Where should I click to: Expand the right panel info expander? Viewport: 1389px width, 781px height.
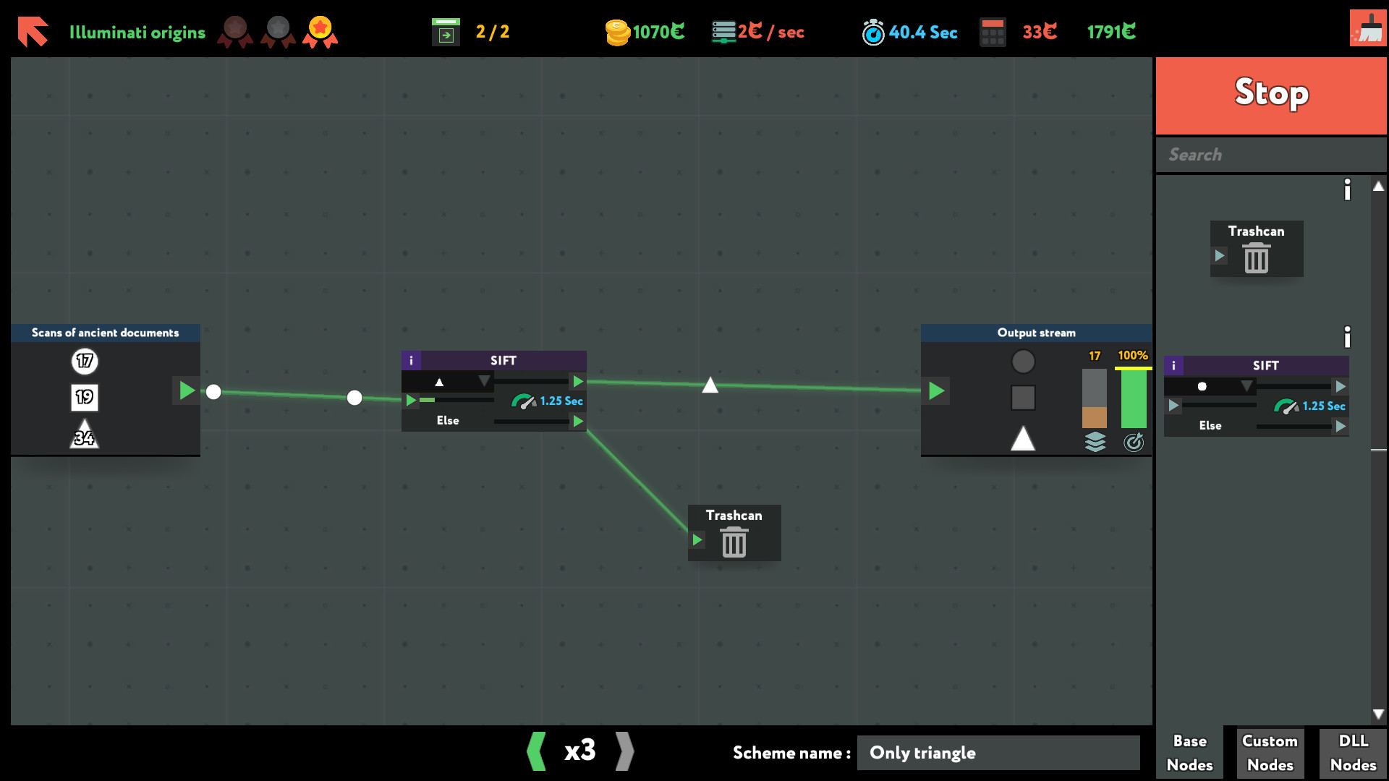click(1348, 189)
